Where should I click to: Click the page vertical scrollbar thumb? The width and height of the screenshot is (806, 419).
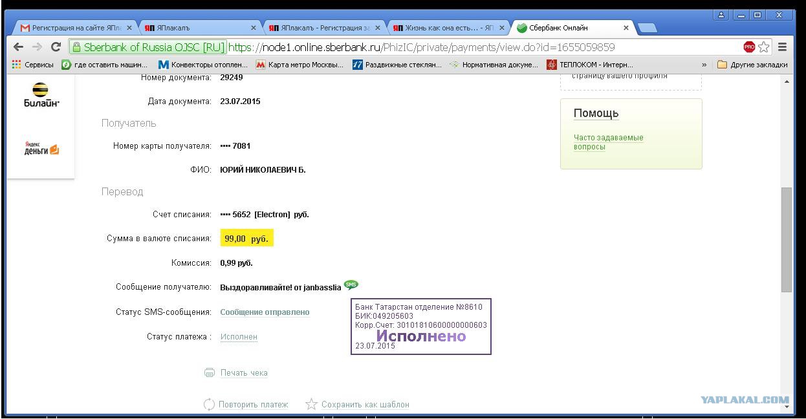click(787, 239)
